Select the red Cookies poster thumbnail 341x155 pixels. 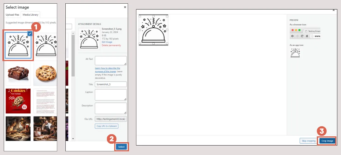pos(18,101)
